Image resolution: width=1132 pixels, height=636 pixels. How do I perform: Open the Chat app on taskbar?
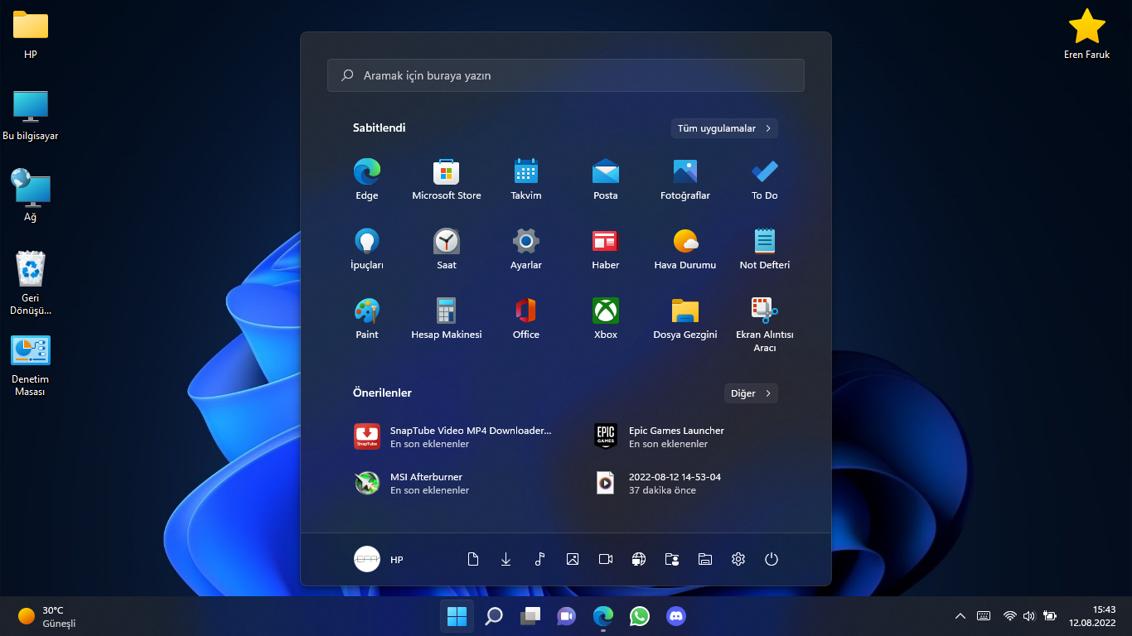[x=567, y=616]
